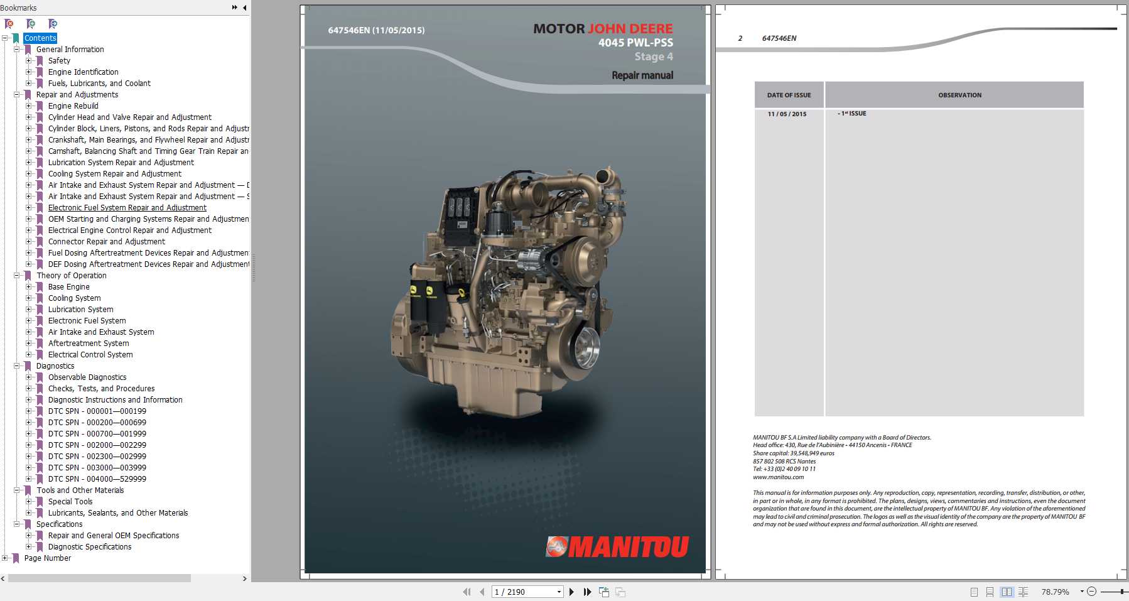Go to the first page
This screenshot has height=601, width=1129.
click(x=467, y=592)
